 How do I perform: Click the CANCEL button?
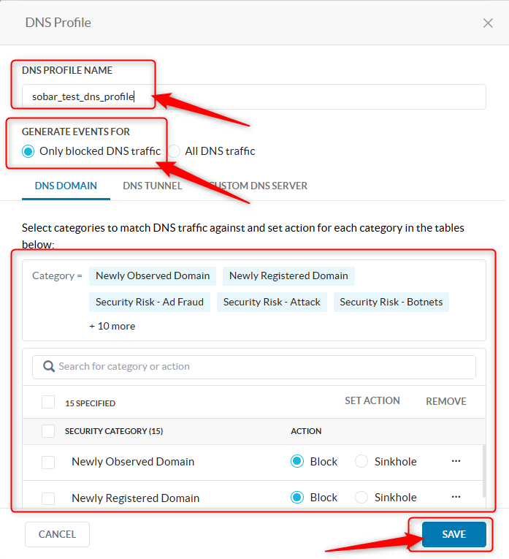(58, 534)
